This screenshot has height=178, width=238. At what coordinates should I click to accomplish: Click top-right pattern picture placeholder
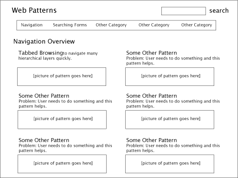tap(169, 77)
